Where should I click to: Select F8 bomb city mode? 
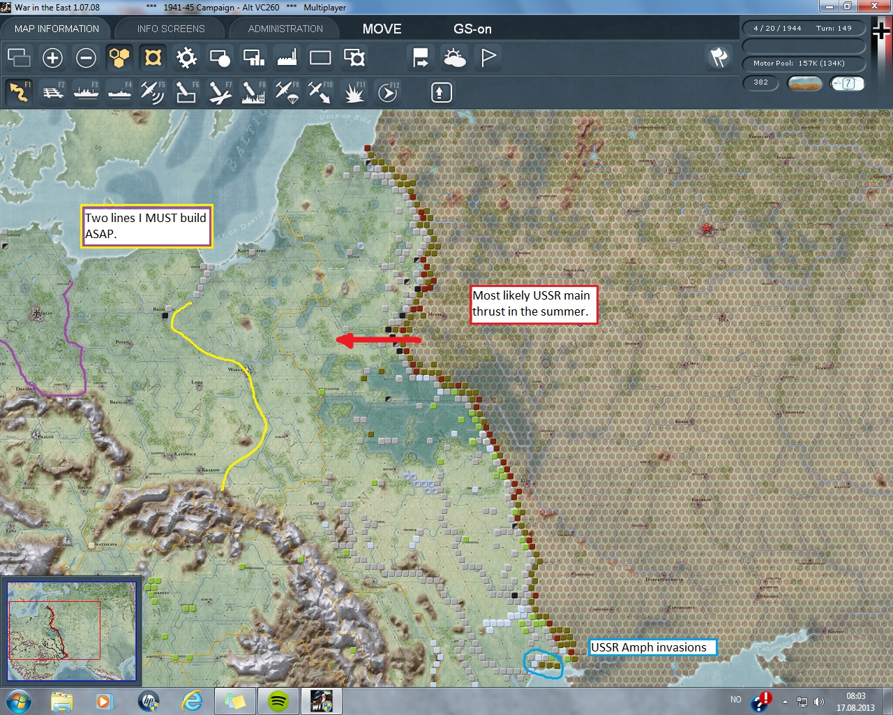coord(253,92)
